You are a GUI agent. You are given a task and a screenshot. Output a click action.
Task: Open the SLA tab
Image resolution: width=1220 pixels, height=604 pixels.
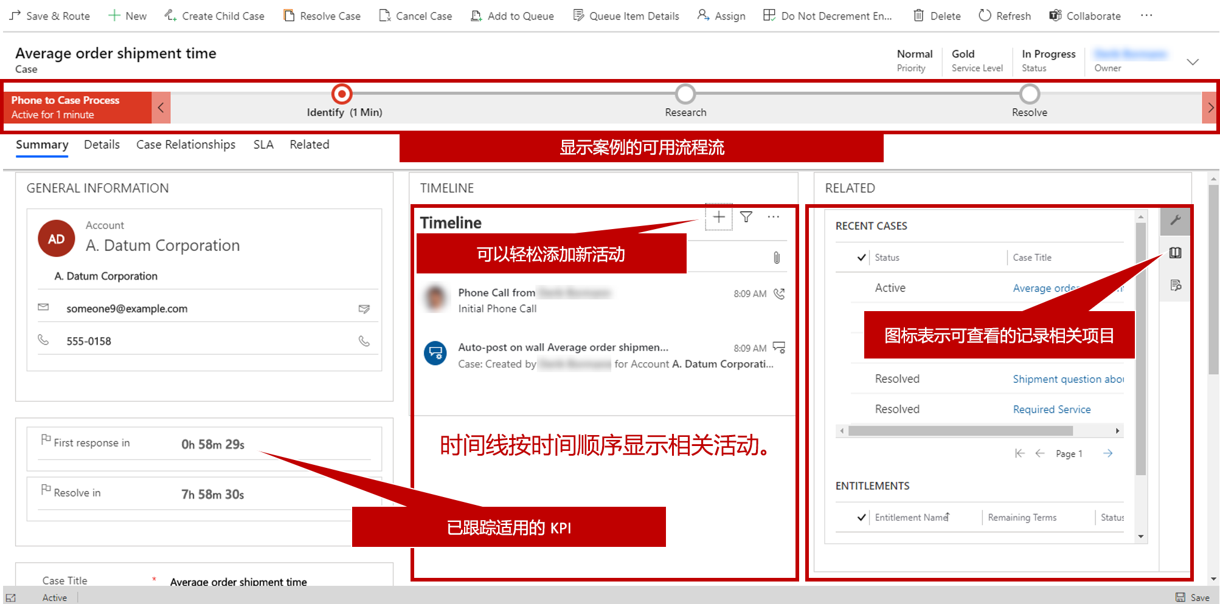point(263,145)
